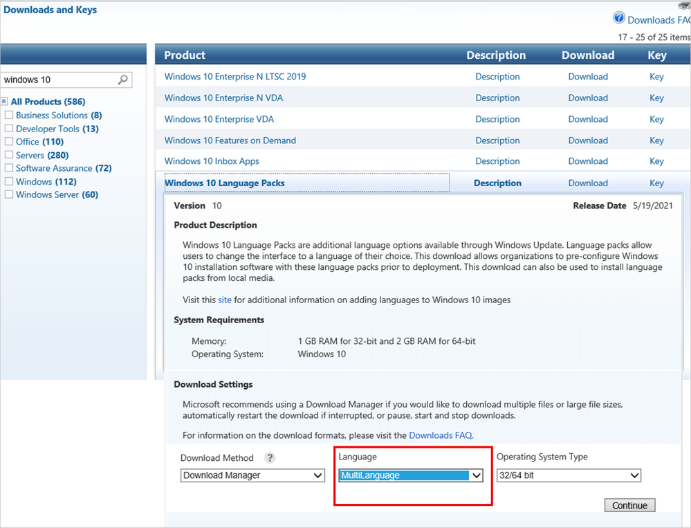Open the Language dropdown showing MultiLanguage
Screen dimensions: 691x528
[411, 475]
